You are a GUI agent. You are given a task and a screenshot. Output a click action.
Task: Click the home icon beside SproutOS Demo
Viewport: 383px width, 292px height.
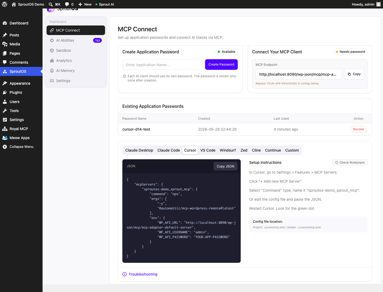[14, 4]
